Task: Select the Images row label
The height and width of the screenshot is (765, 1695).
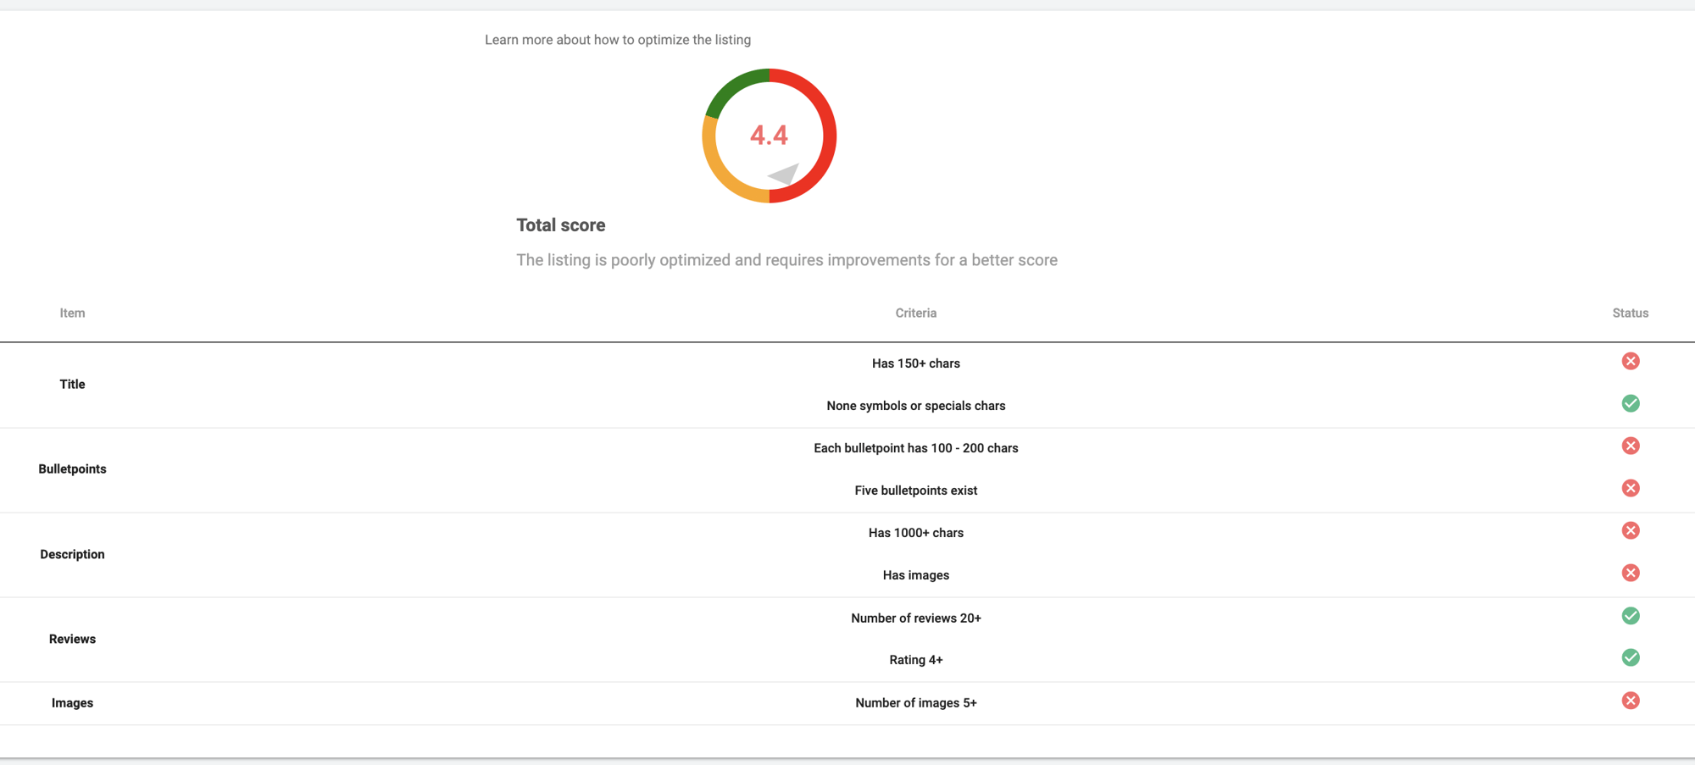Action: pyautogui.click(x=72, y=702)
